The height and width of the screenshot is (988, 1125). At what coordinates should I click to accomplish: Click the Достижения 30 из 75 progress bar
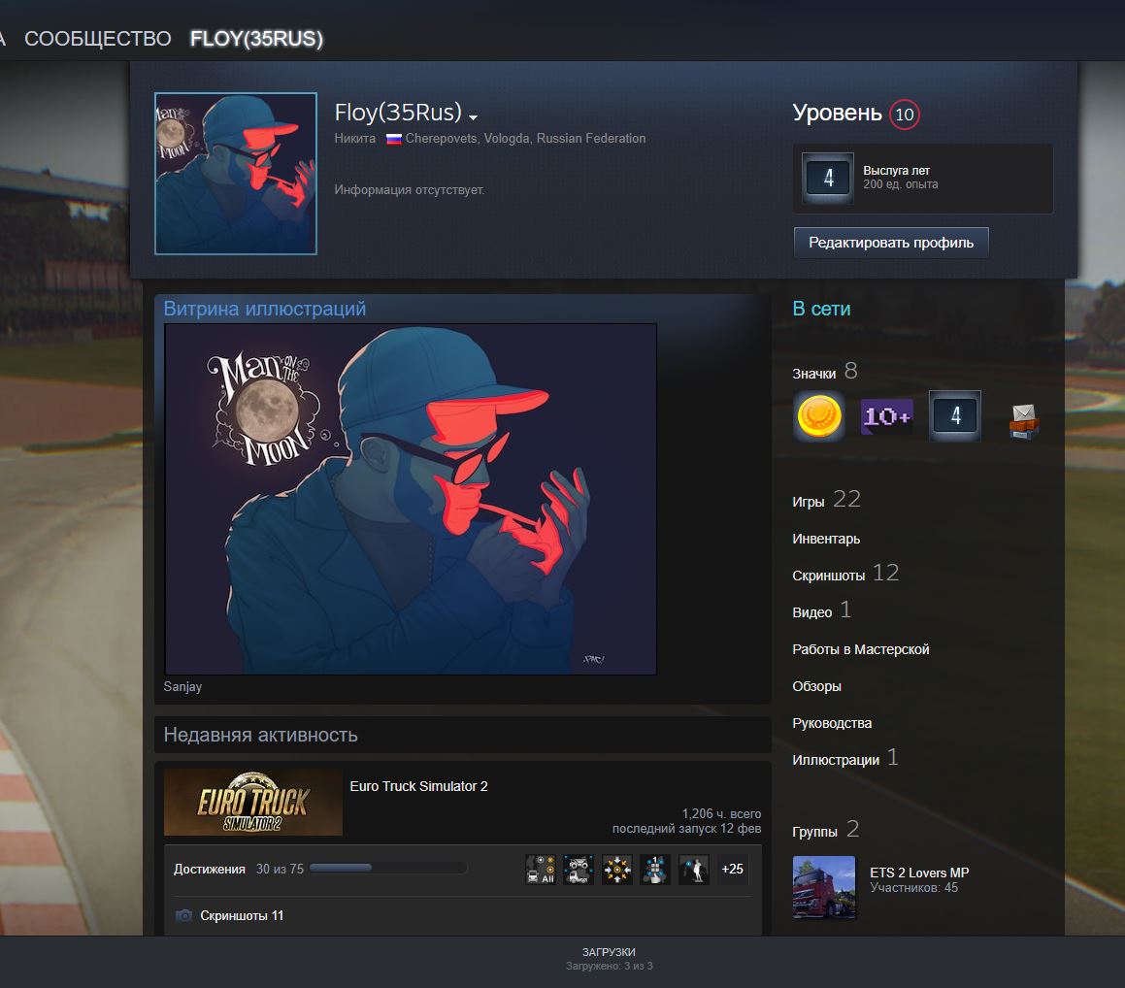click(388, 869)
